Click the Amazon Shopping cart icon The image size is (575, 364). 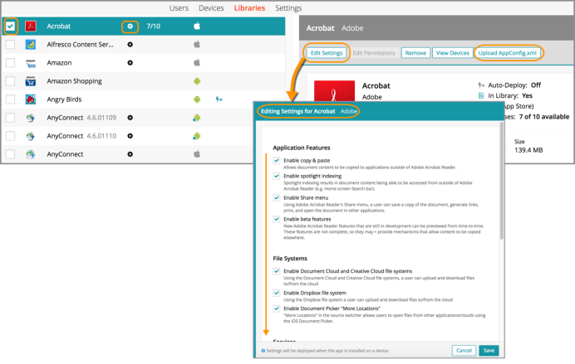31,81
